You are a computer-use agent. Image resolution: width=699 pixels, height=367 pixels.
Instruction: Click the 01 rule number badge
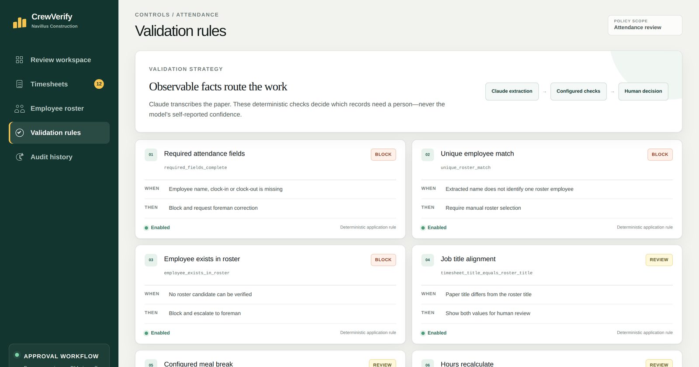pyautogui.click(x=151, y=155)
